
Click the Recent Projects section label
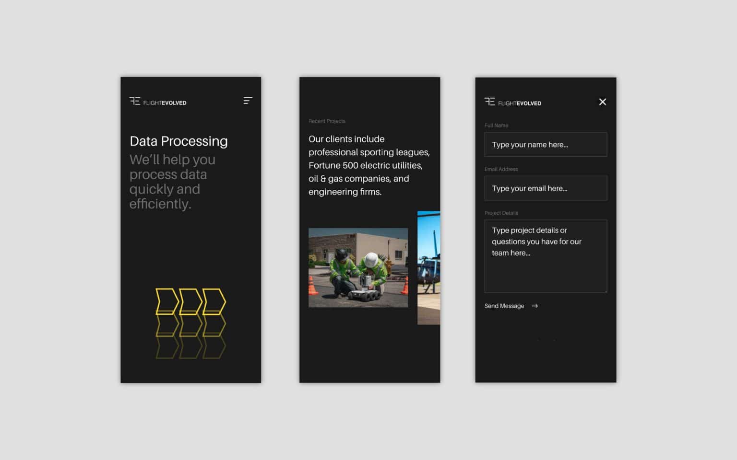(327, 121)
